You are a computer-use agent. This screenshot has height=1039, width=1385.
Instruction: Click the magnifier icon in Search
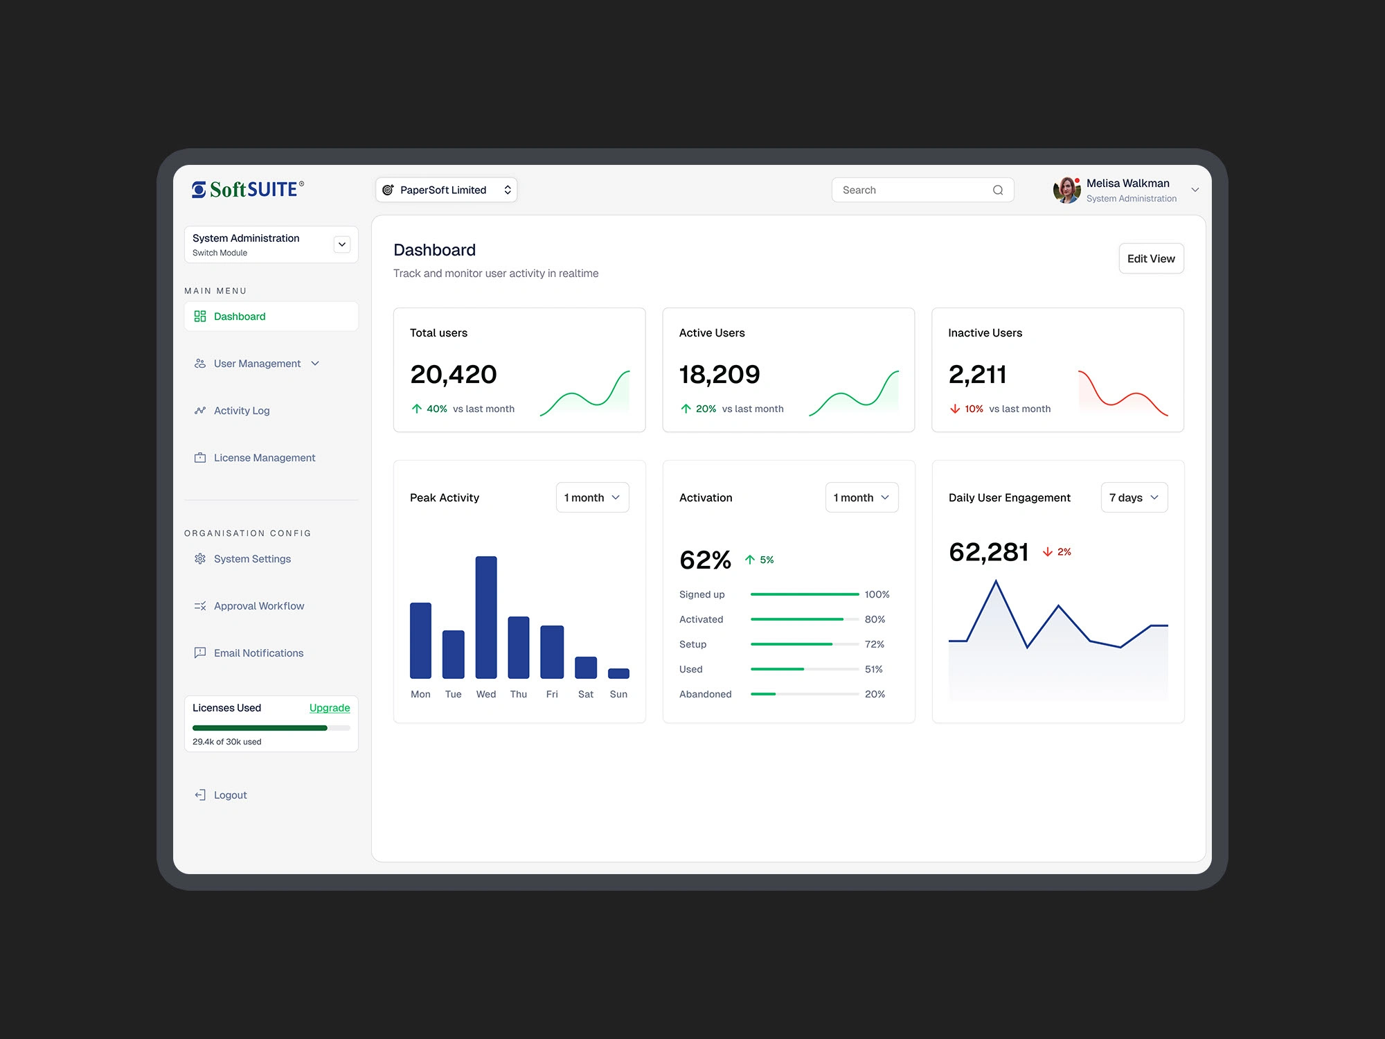tap(998, 190)
